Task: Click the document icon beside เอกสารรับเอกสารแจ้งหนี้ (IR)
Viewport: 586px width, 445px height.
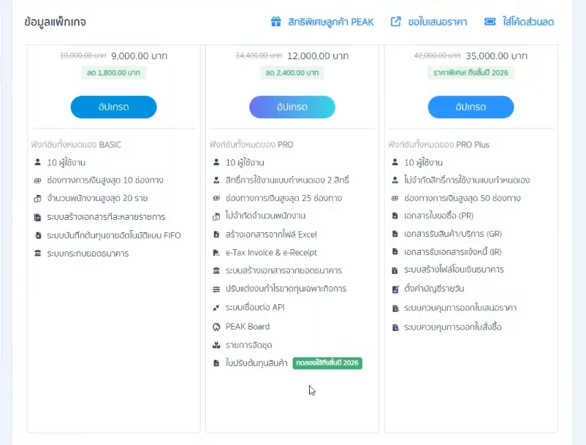Action: tap(395, 251)
